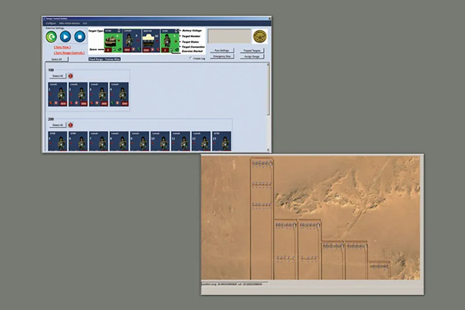
Task: Close the Range Control Station window
Action: (x=269, y=19)
